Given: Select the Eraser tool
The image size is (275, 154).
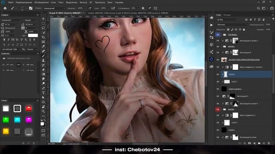Looking at the screenshot, I should [x=43, y=70].
